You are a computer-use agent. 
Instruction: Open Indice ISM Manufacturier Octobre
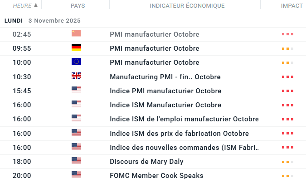pos(165,105)
